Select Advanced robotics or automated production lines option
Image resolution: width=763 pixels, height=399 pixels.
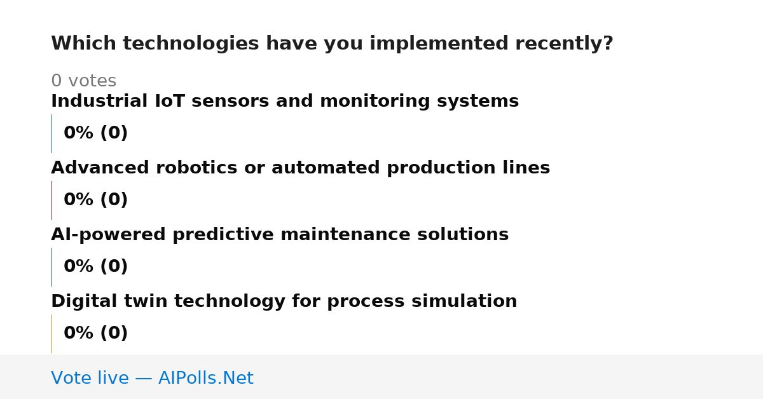(x=300, y=168)
